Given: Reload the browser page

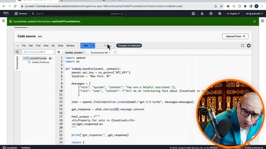Looking at the screenshot, I should tap(15, 6).
